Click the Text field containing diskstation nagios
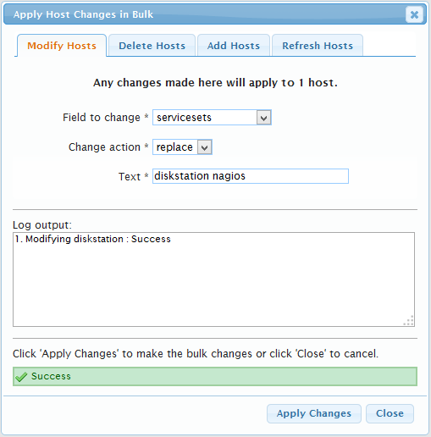The height and width of the screenshot is (437, 431). tap(251, 176)
